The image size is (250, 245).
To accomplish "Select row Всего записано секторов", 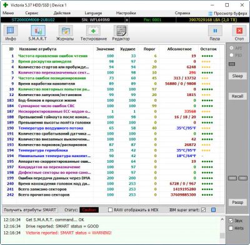I will click(114, 190).
